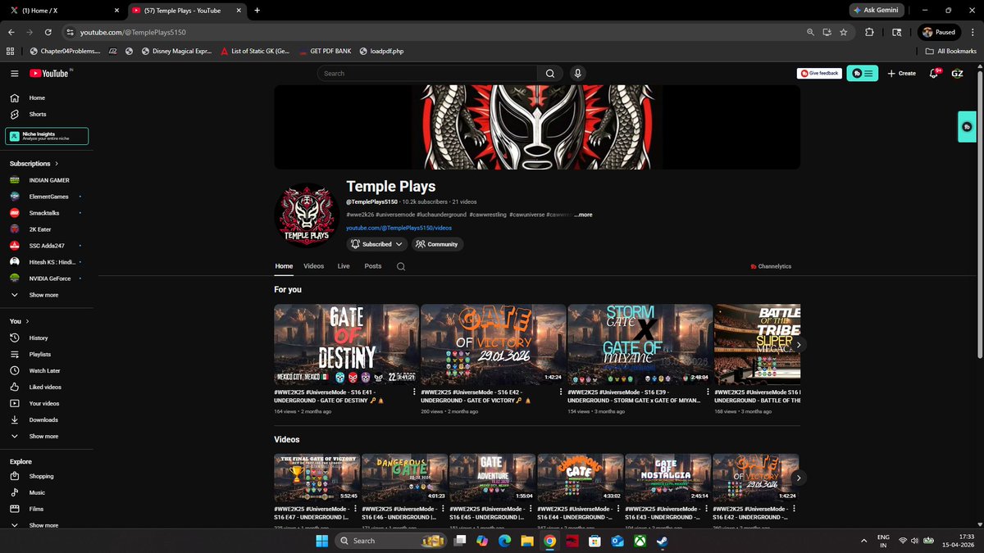
Task: Open TubeBuddy menu in YouTube header
Action: click(863, 73)
